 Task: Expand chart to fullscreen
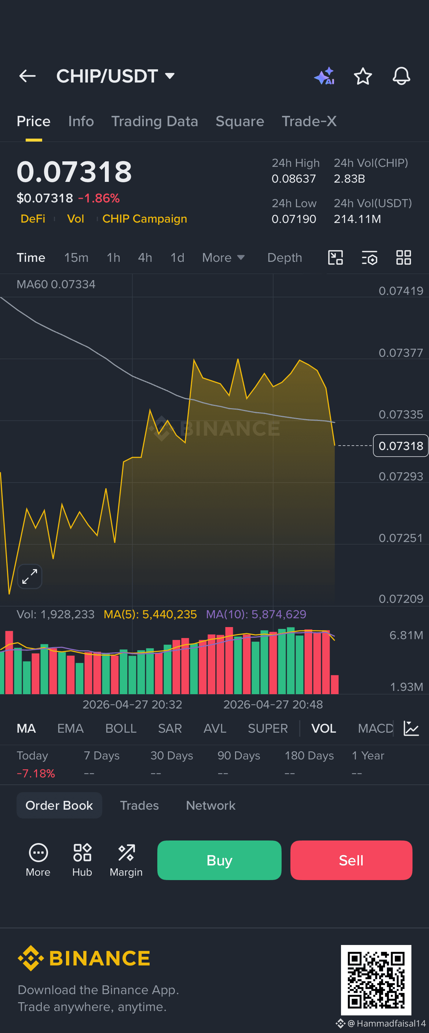[x=30, y=577]
